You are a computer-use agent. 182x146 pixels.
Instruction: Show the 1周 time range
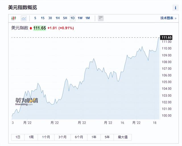31,137
